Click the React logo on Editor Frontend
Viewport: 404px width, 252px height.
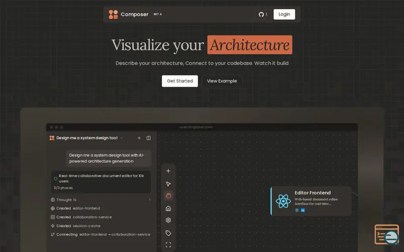283,201
